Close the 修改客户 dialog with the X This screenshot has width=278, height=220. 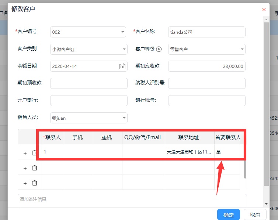tap(264, 10)
